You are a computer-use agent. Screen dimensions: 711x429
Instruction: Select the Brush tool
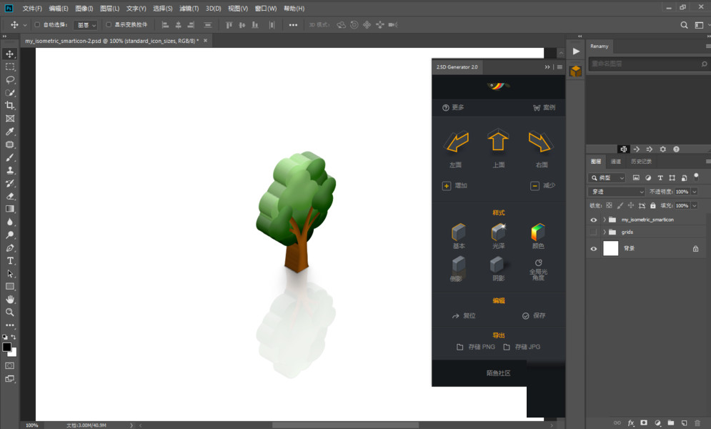(x=9, y=157)
